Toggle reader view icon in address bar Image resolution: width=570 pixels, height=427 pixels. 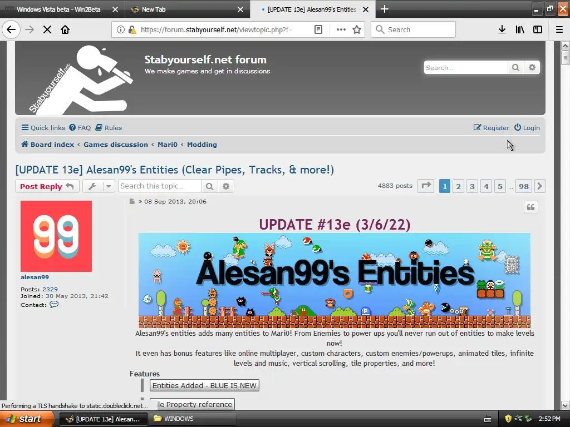(318, 29)
